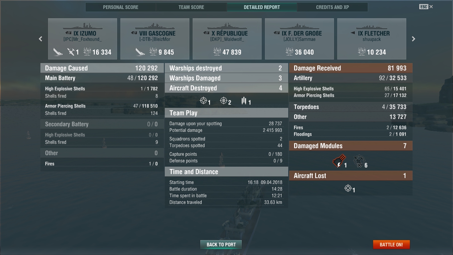Start a new match with Battle On!
453x255 pixels.
coord(391,245)
